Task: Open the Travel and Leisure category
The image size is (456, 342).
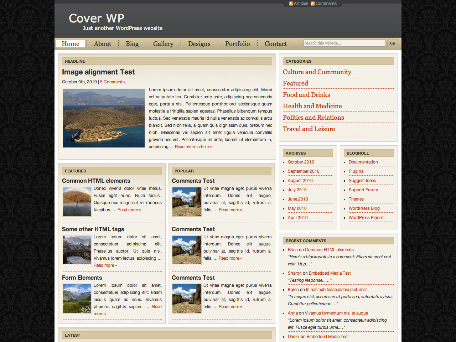Action: 309,129
